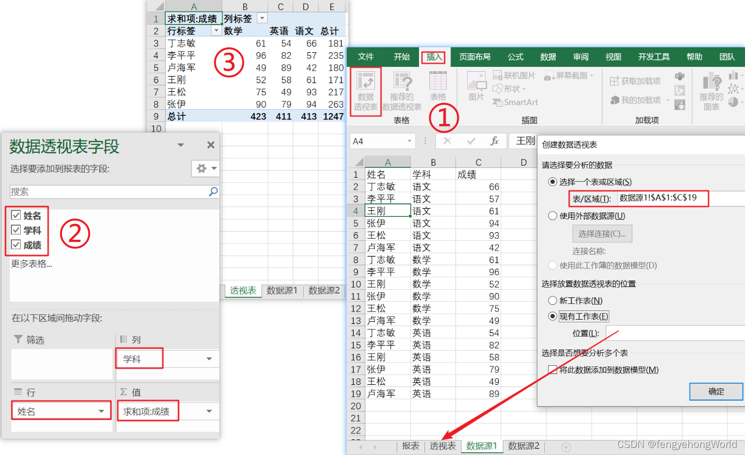Click the column chart icon in ribbon
The image size is (745, 455).
[x=734, y=75]
